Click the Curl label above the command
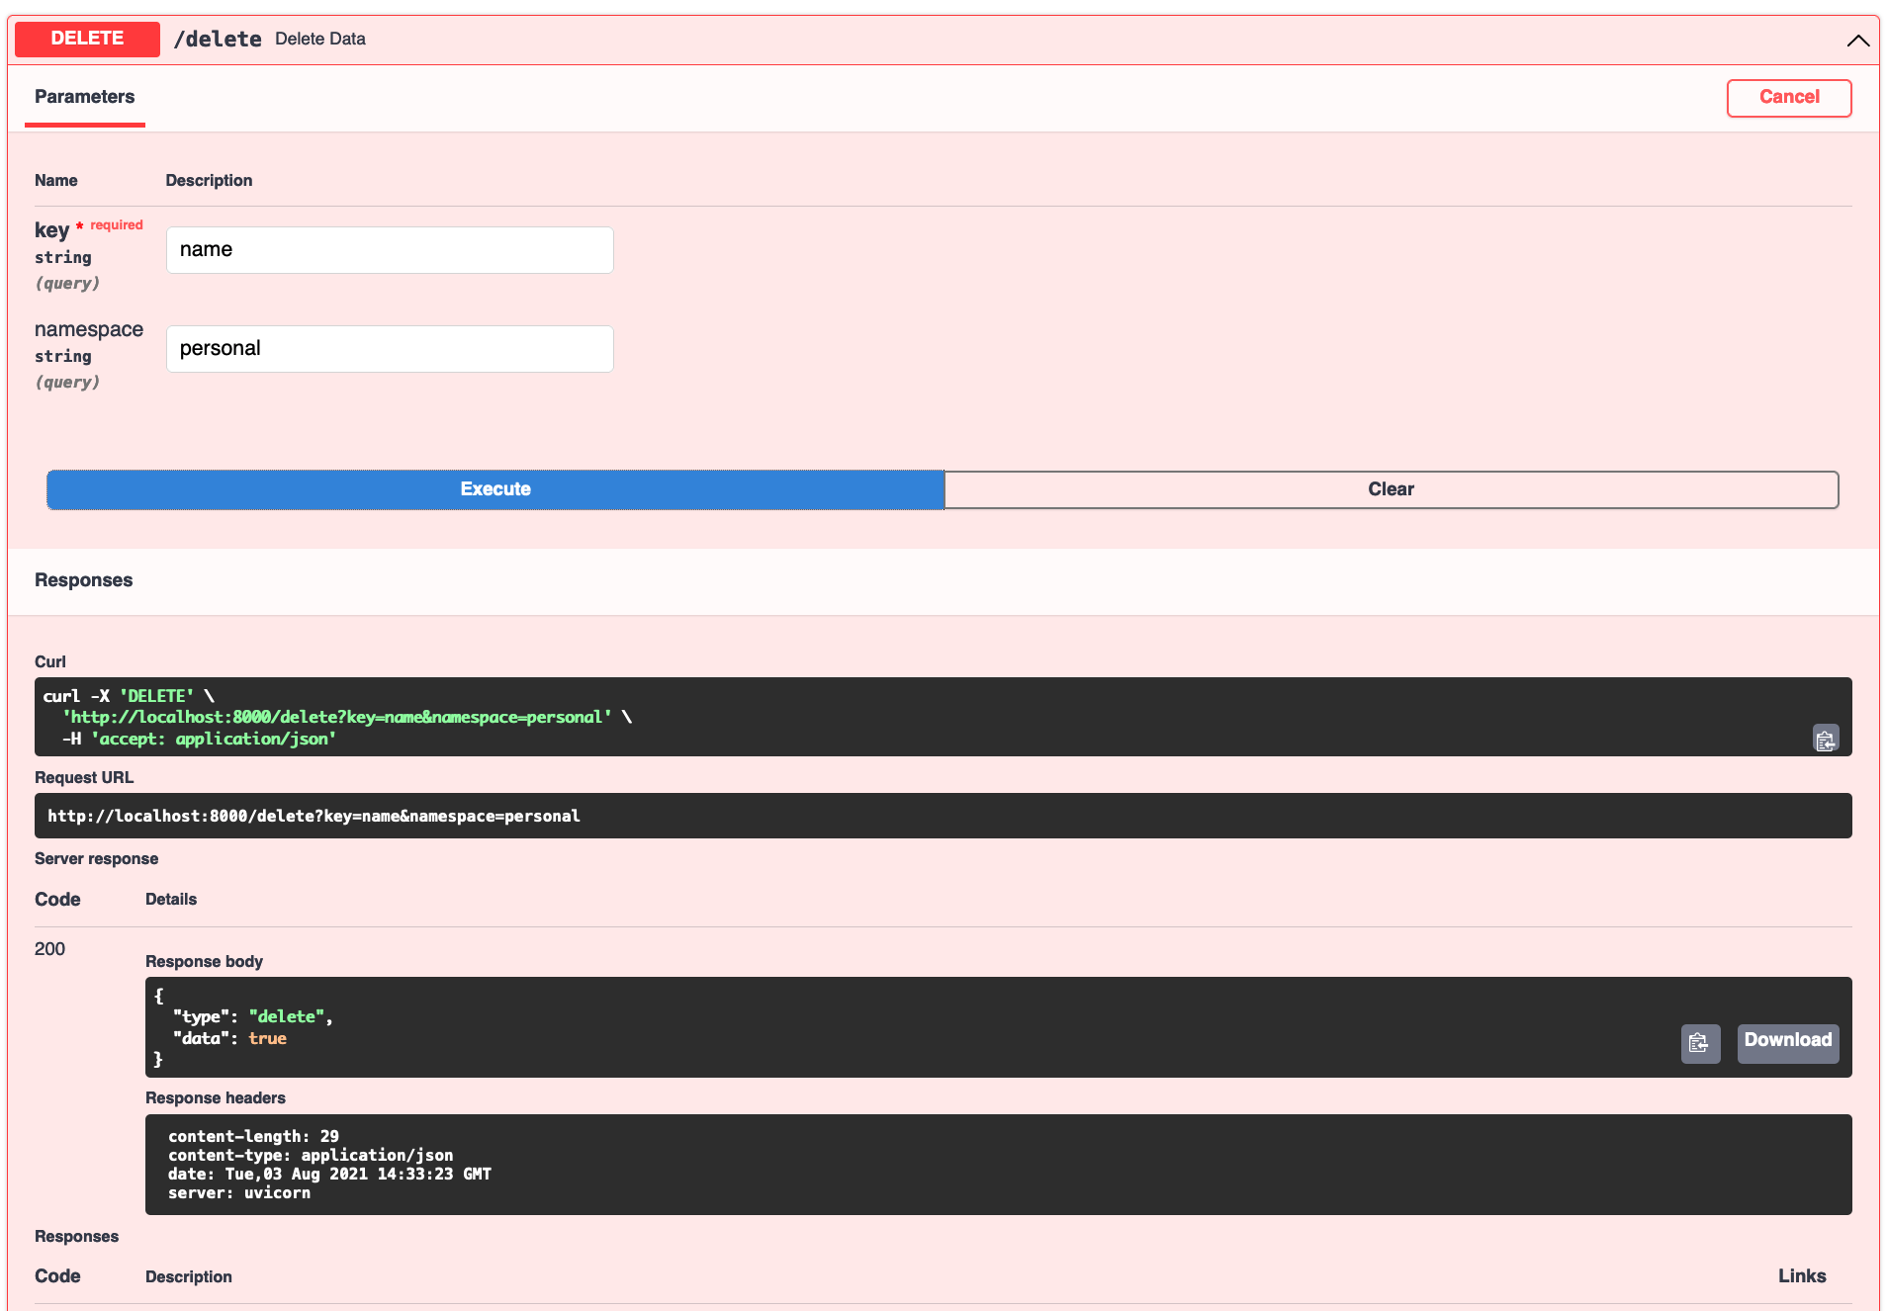 [x=50, y=661]
